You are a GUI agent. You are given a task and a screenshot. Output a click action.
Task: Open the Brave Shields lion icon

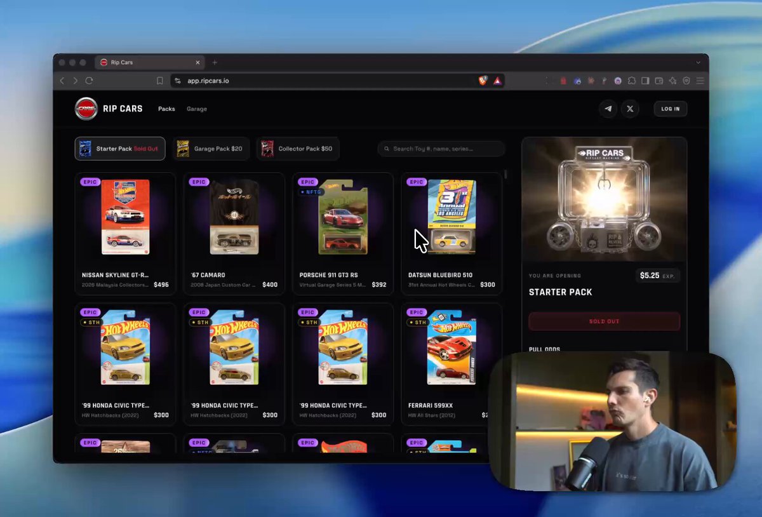(483, 81)
